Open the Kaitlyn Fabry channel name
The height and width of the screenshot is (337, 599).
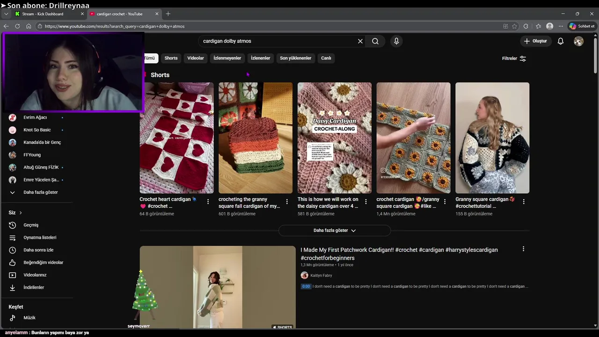coord(321,275)
